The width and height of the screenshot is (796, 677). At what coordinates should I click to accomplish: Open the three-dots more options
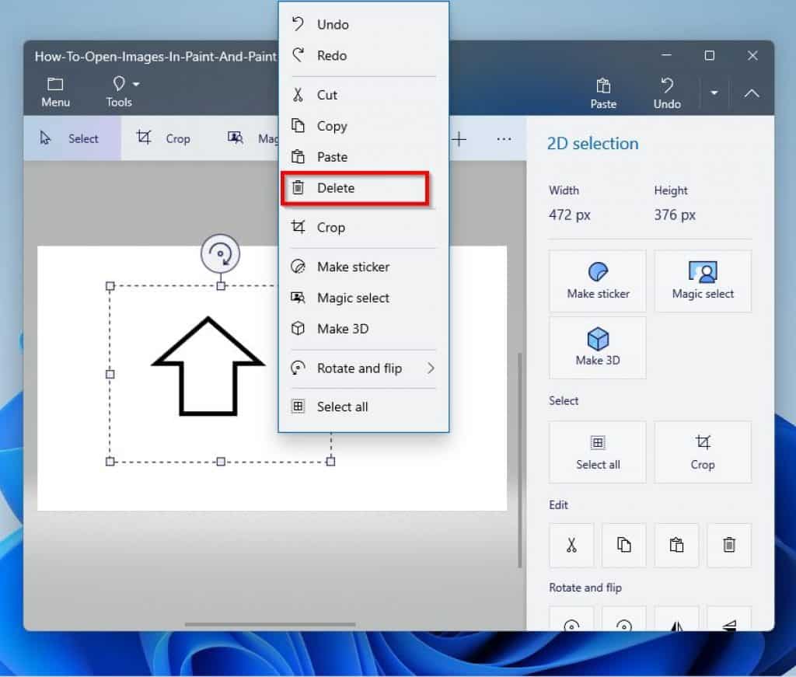click(x=504, y=139)
